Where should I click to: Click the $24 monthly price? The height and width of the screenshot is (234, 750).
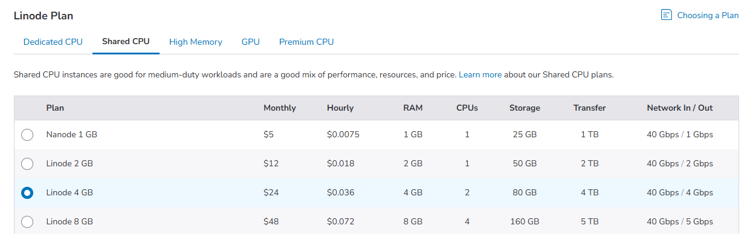click(x=271, y=192)
